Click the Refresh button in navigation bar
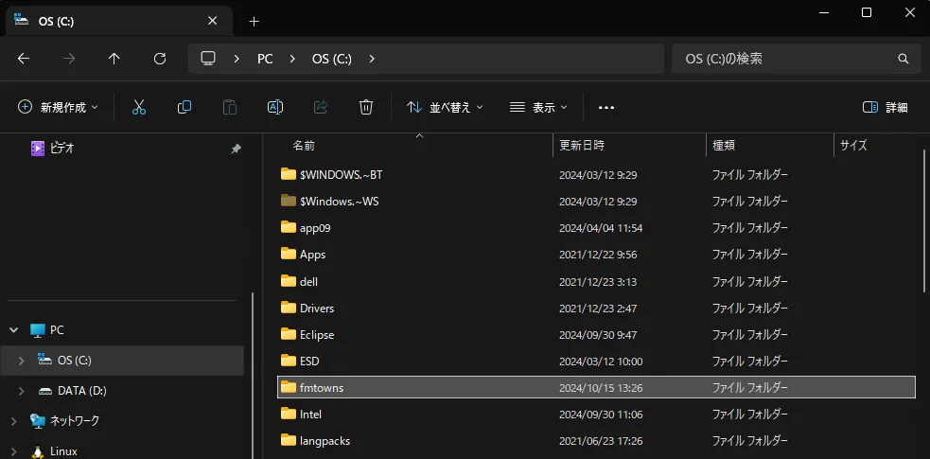Viewport: 930px width, 459px height. tap(160, 59)
